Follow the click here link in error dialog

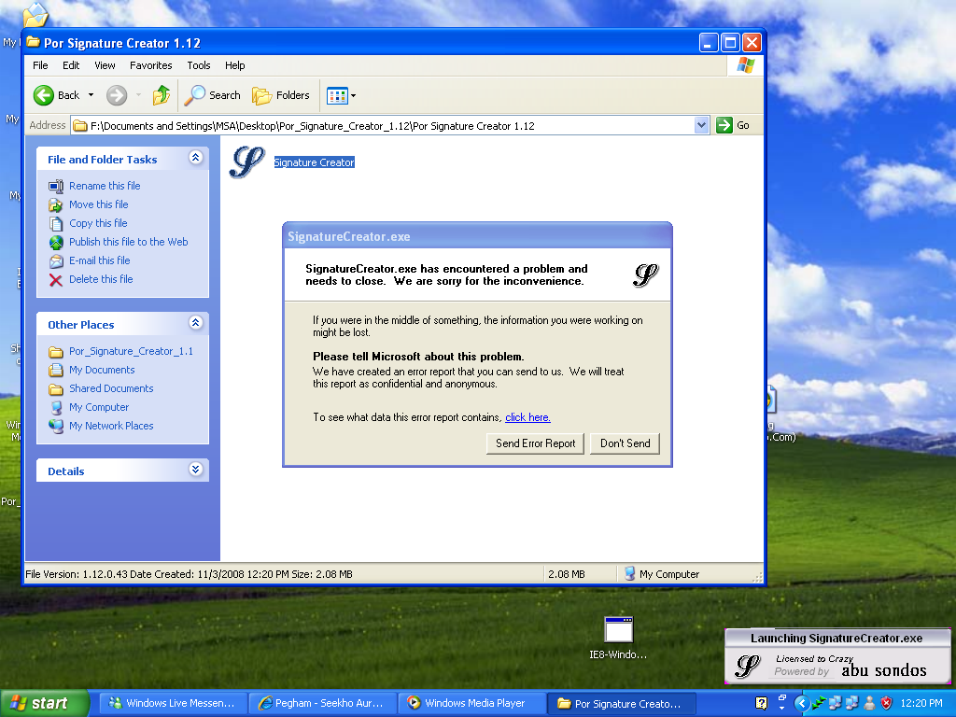527,417
